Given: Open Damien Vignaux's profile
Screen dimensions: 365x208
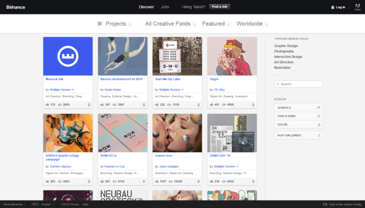Looking at the screenshot, I should [61, 166].
